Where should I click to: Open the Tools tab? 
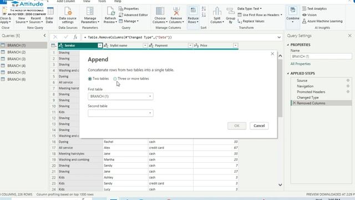click(102, 1)
